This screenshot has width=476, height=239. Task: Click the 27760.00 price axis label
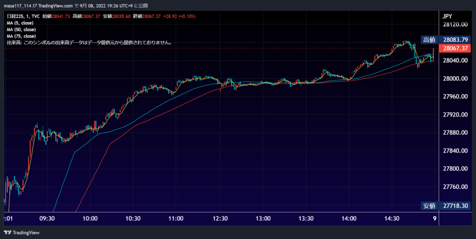[x=456, y=187]
